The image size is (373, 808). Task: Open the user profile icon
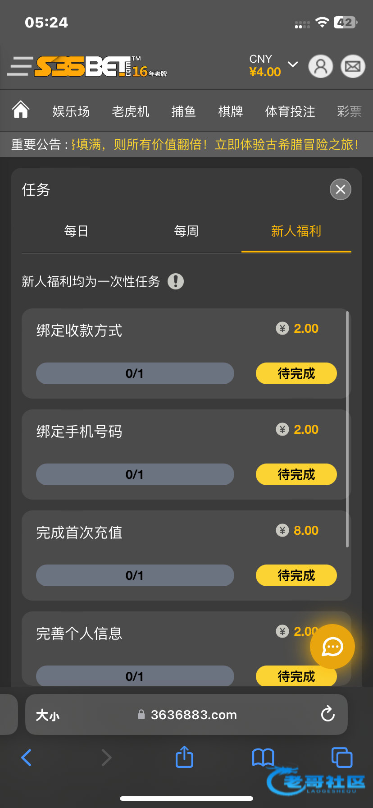click(320, 67)
